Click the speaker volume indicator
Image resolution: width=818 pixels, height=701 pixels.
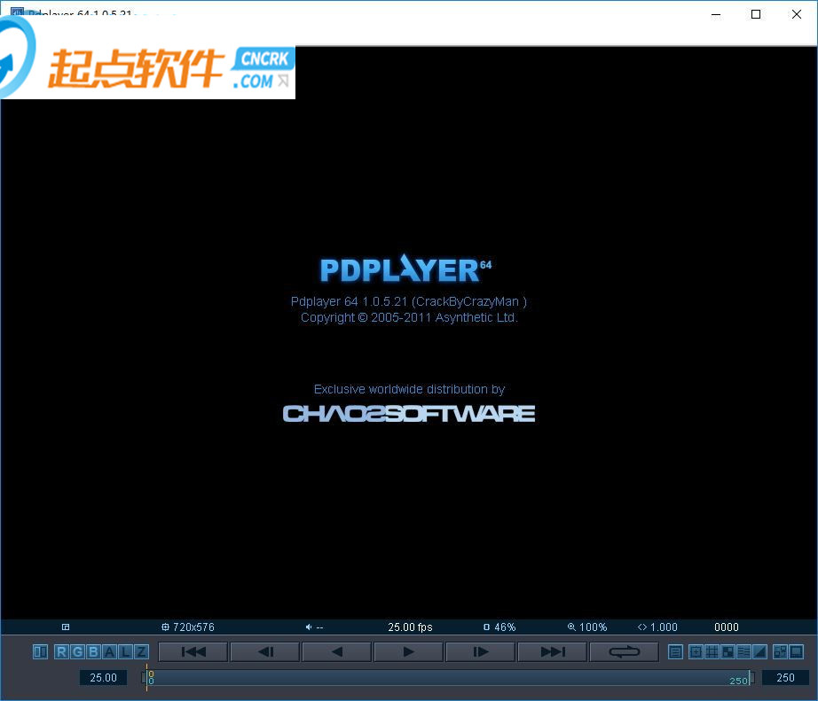click(314, 627)
